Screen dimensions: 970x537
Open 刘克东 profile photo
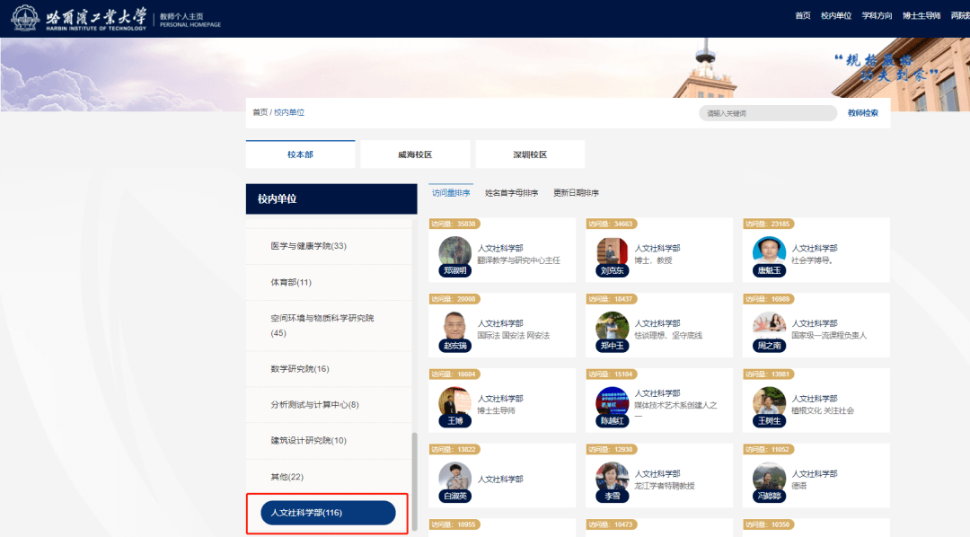tap(612, 254)
